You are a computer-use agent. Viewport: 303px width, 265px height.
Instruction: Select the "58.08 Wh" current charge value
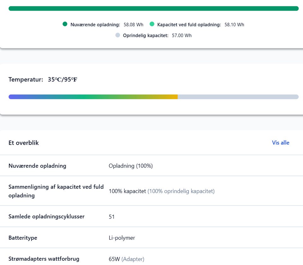coord(134,25)
